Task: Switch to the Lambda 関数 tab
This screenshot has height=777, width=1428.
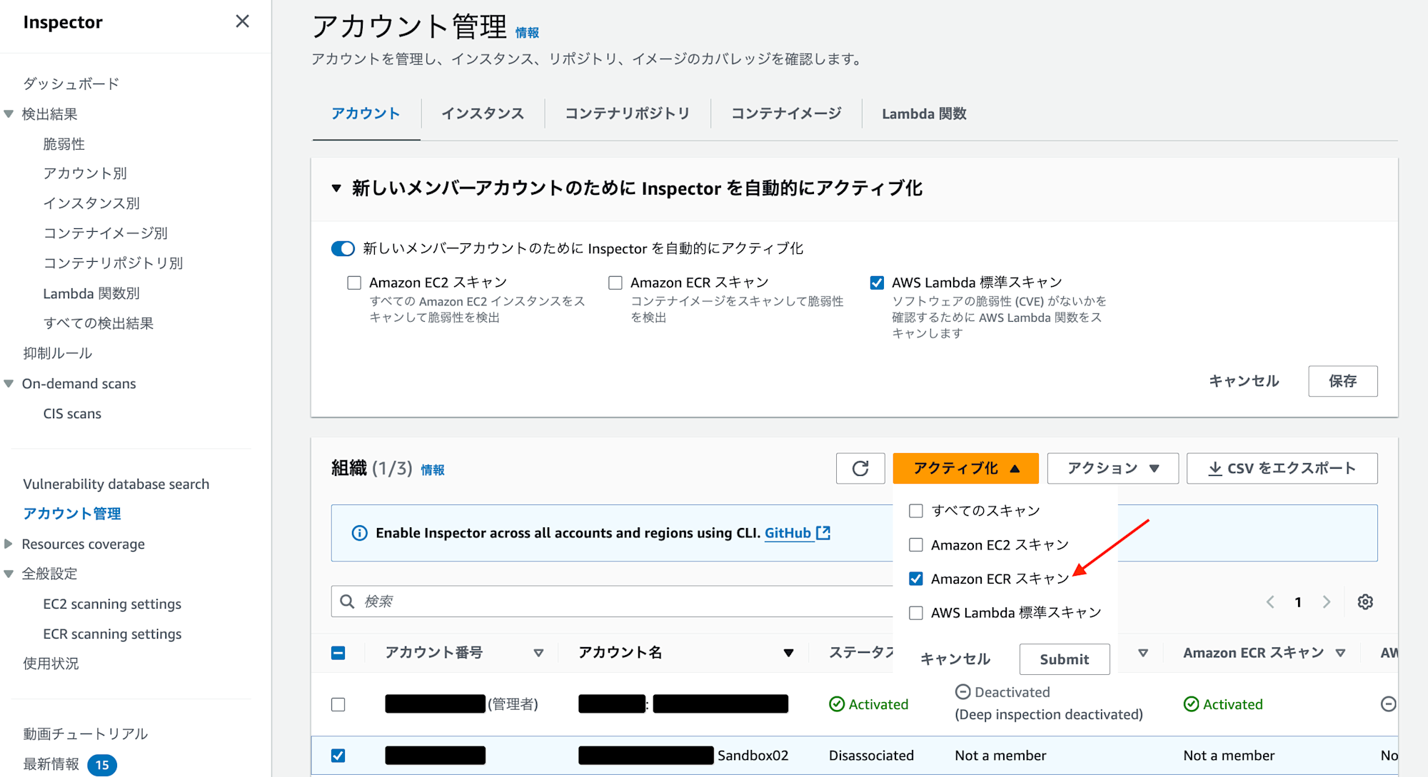Action: (x=924, y=113)
